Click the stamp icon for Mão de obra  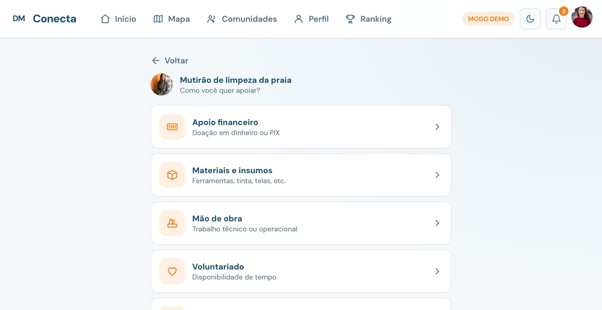click(x=172, y=223)
